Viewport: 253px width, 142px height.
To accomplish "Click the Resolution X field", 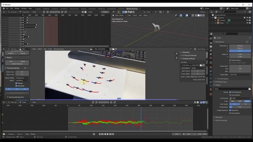I will pos(240,46).
